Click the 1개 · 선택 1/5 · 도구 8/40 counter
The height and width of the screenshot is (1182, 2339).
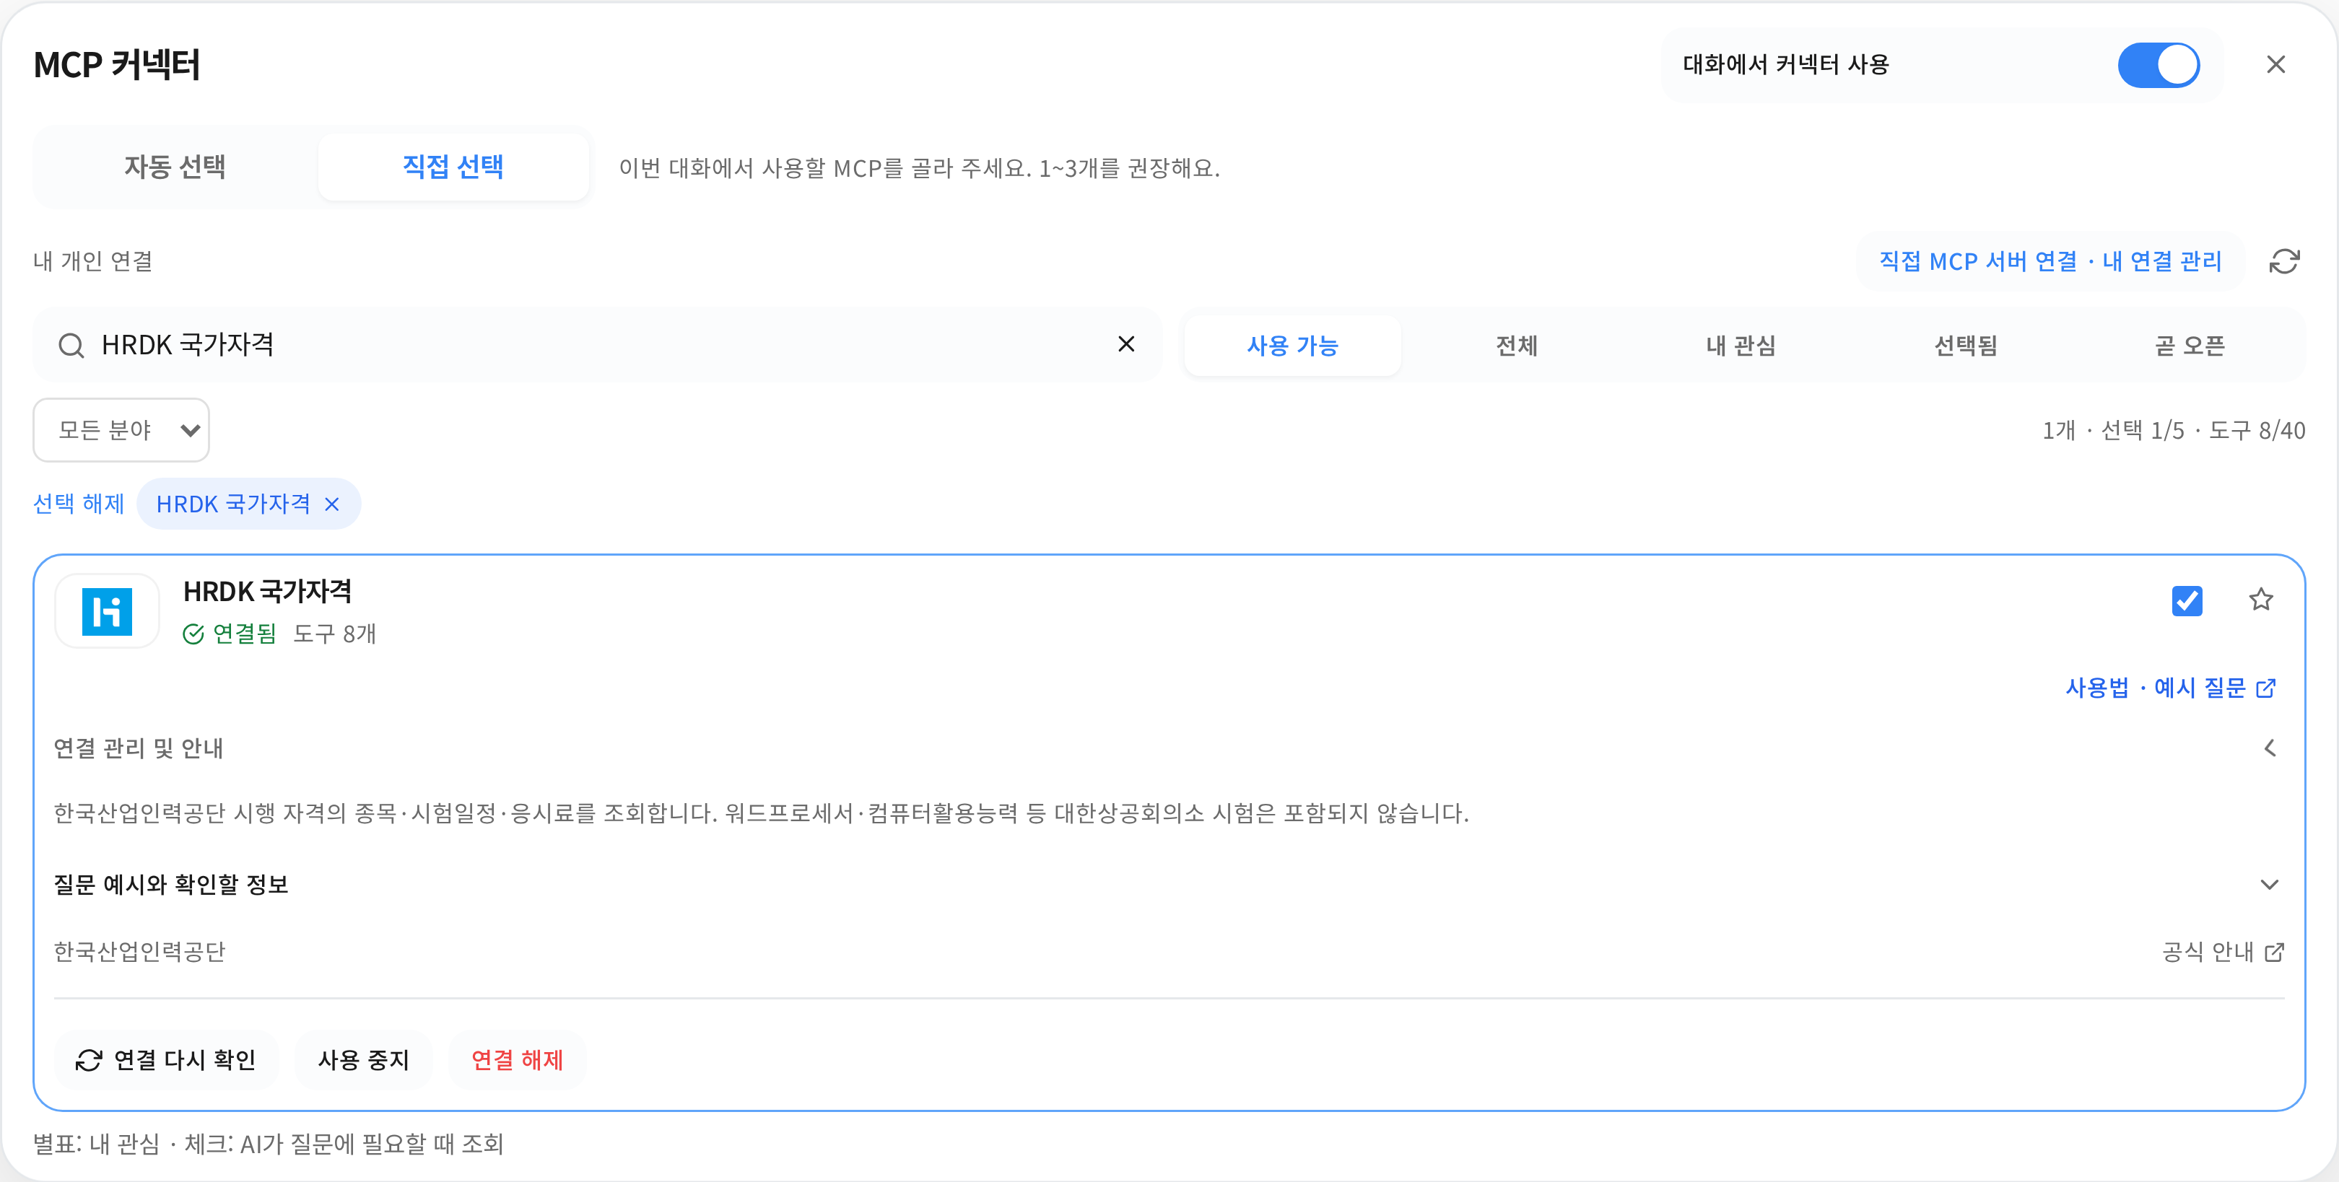pyautogui.click(x=2173, y=430)
